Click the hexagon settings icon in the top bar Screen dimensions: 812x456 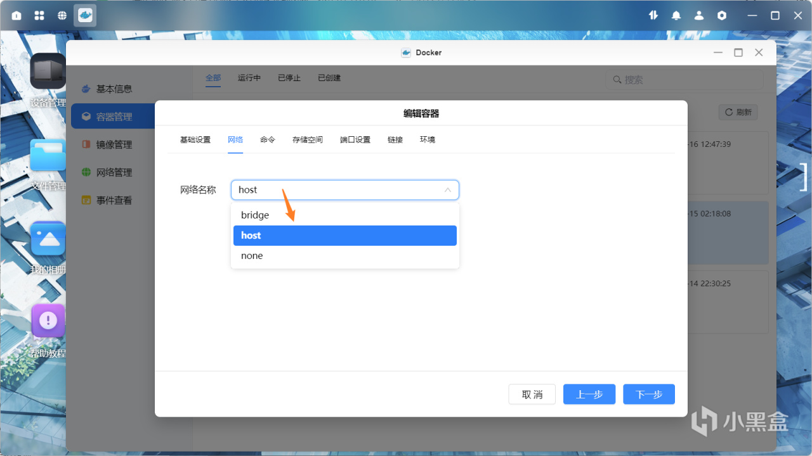[722, 15]
